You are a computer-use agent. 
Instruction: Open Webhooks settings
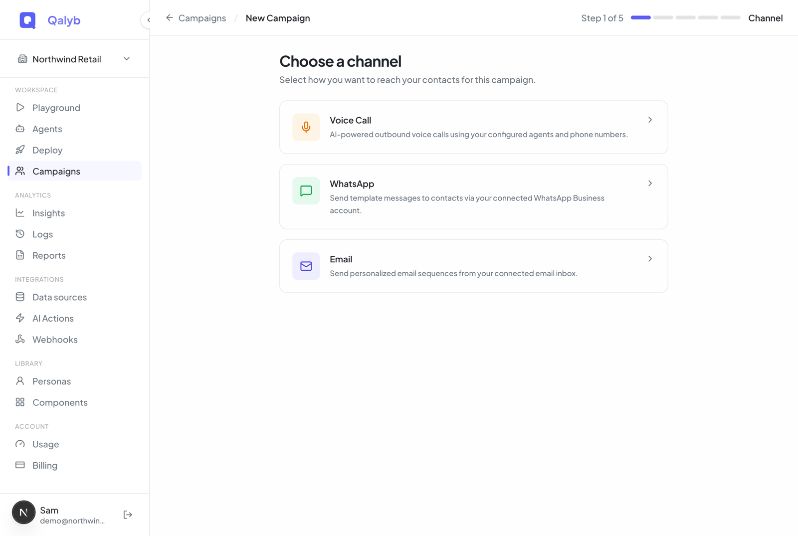[x=75, y=340]
